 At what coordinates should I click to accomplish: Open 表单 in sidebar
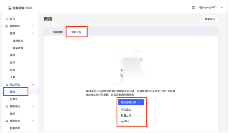(x=13, y=55)
